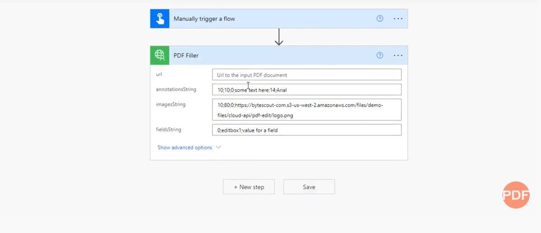Viewport: 541px width, 233px height.
Task: Open help for Manually trigger a flow
Action: click(x=380, y=19)
